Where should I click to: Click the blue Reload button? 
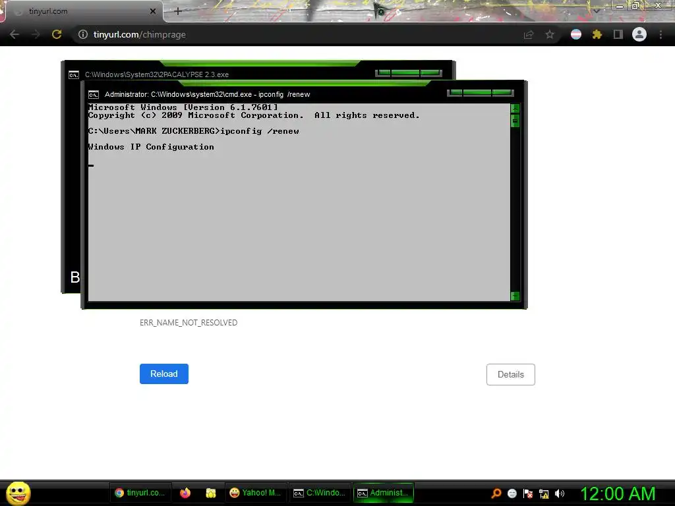pos(164,374)
